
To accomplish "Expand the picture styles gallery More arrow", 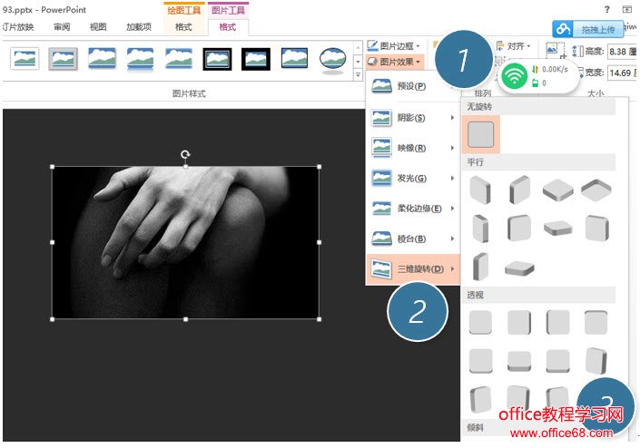I will [358, 74].
